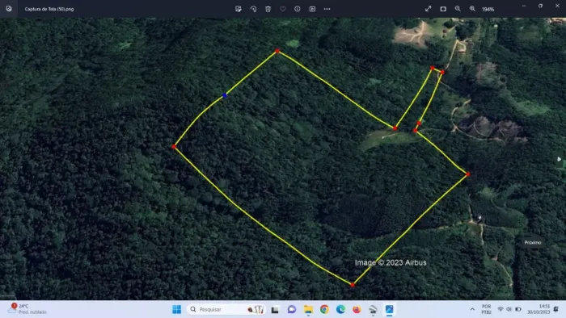566x318 pixels.
Task: Click the Photos app home icon
Action: [9, 9]
